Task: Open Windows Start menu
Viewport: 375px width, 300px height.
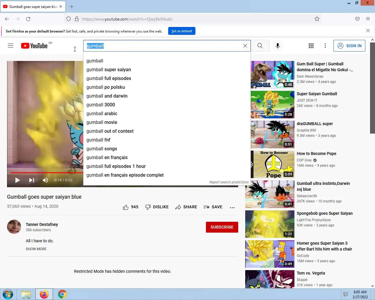Action: 8,294
